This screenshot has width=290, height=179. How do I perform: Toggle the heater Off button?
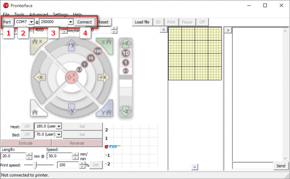click(x=27, y=126)
